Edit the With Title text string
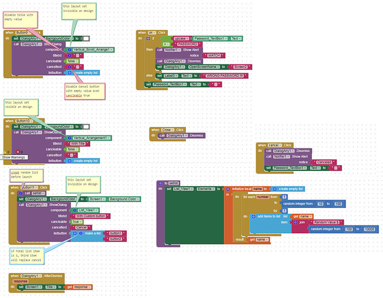Image resolution: width=383 pixels, height=298 pixels. click(78, 144)
